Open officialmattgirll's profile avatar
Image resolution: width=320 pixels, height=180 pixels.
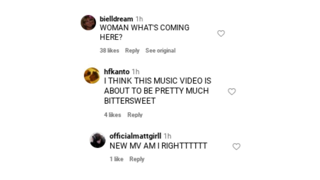[97, 140]
